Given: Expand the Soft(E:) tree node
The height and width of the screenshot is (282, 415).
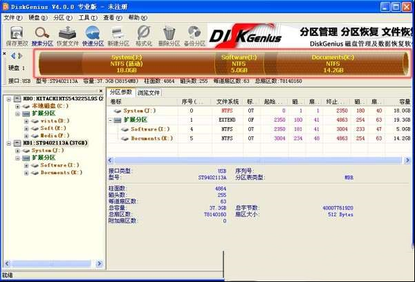Looking at the screenshot, I should [x=26, y=129].
